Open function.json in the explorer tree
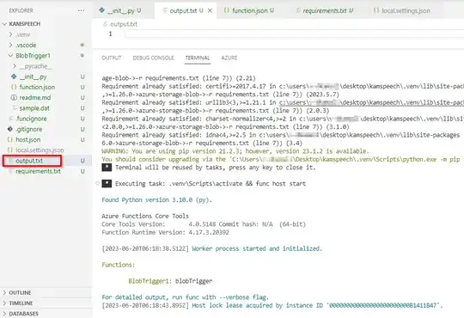 click(x=37, y=87)
